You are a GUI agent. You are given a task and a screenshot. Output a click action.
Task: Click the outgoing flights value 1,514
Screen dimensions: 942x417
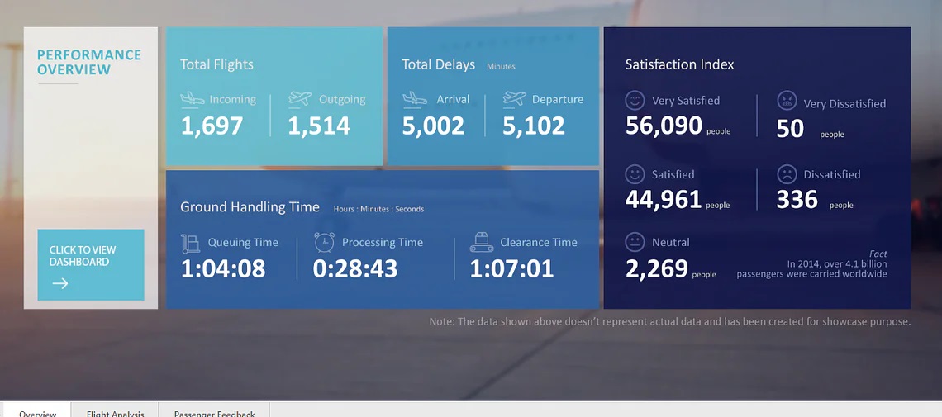coord(319,126)
